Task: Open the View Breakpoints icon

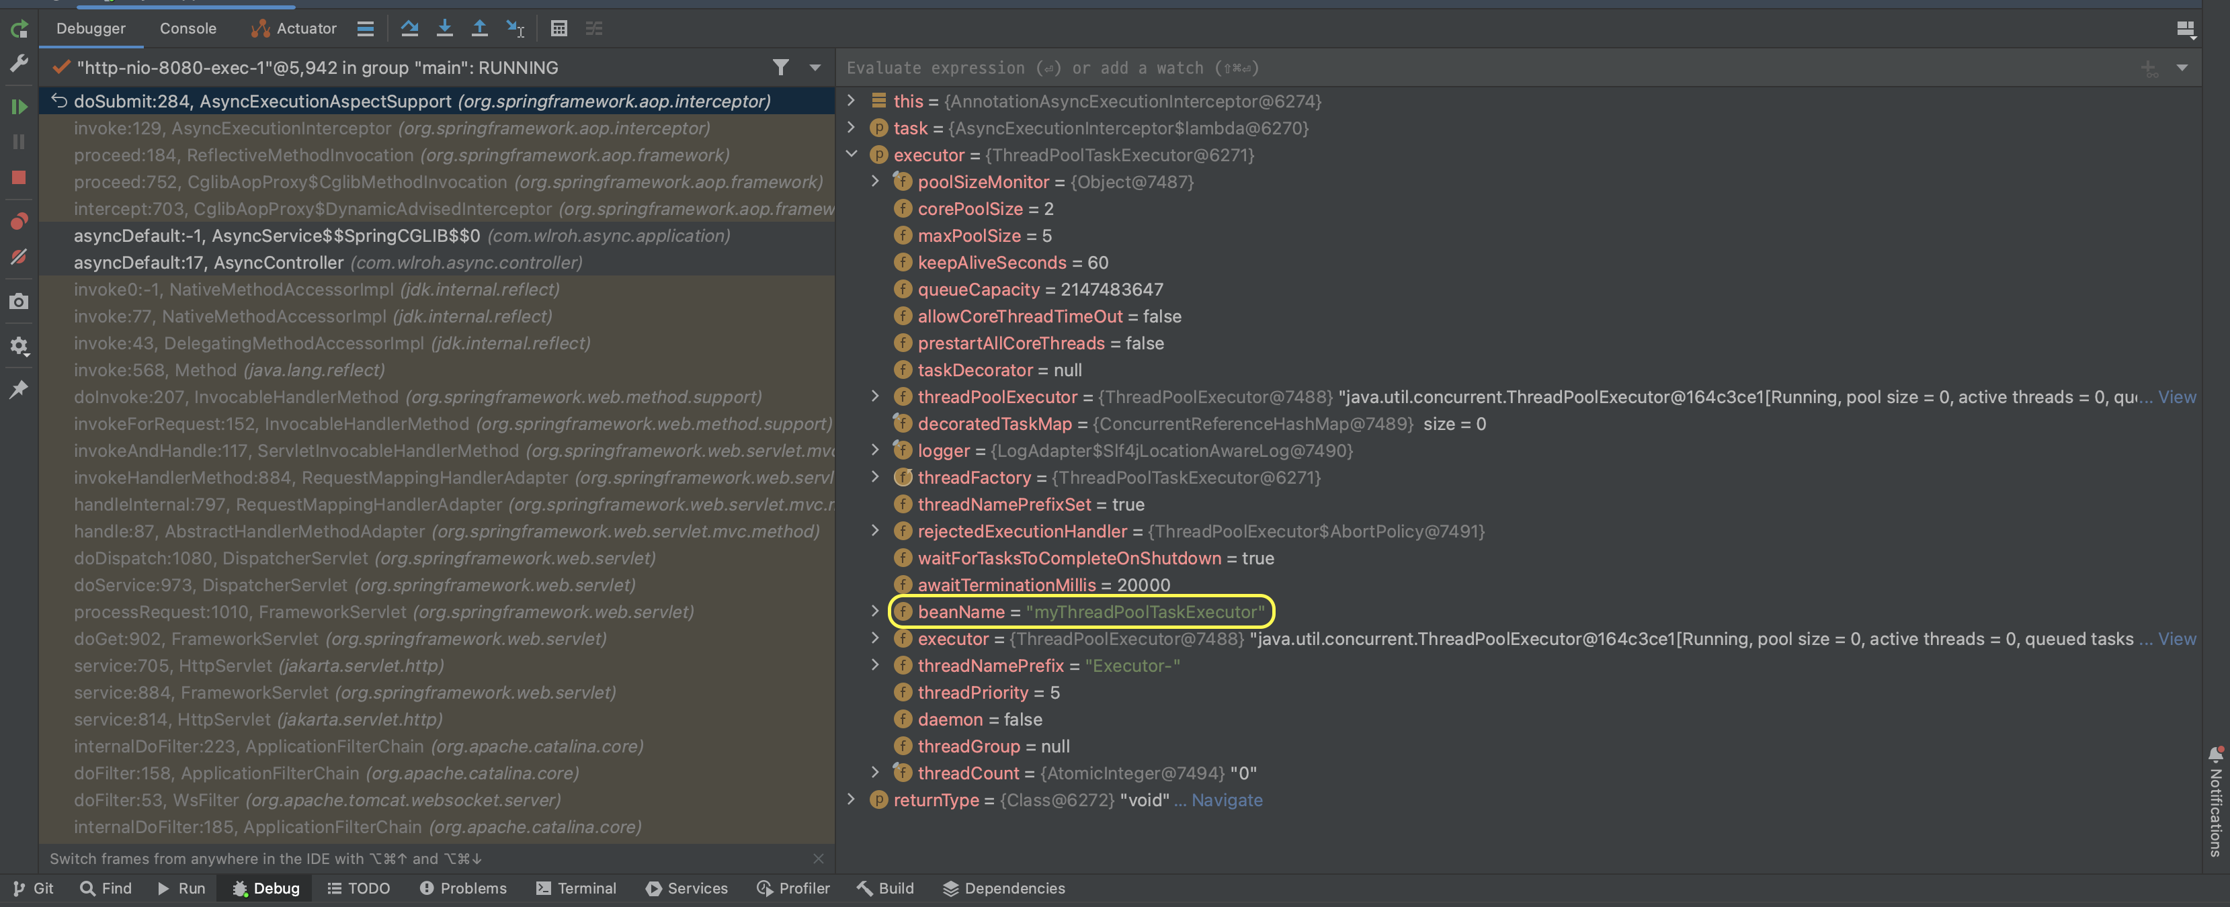Action: point(19,220)
